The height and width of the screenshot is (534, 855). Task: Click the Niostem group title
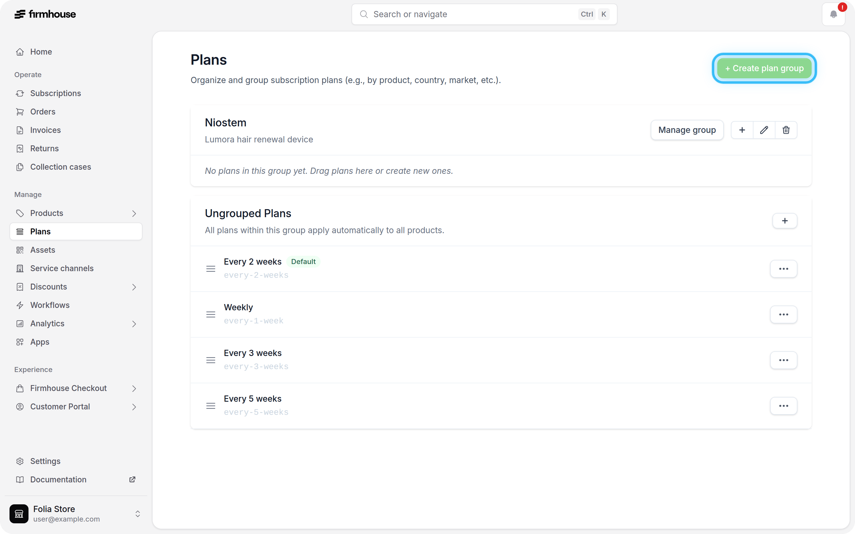coord(225,123)
